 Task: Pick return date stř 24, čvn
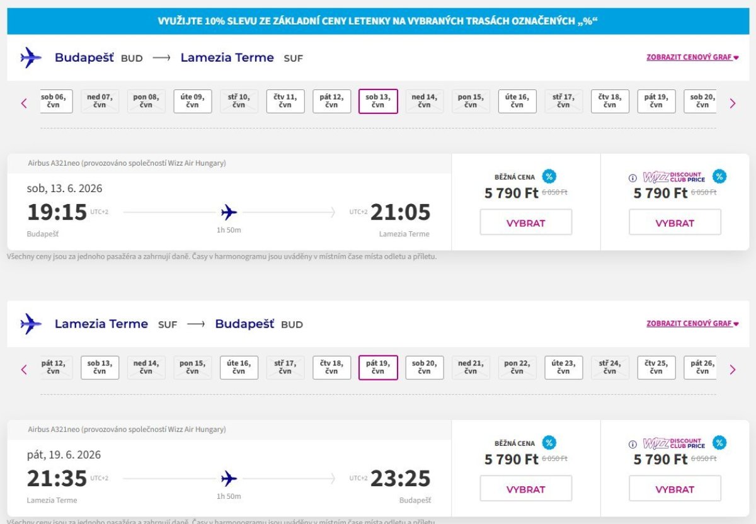pyautogui.click(x=610, y=367)
